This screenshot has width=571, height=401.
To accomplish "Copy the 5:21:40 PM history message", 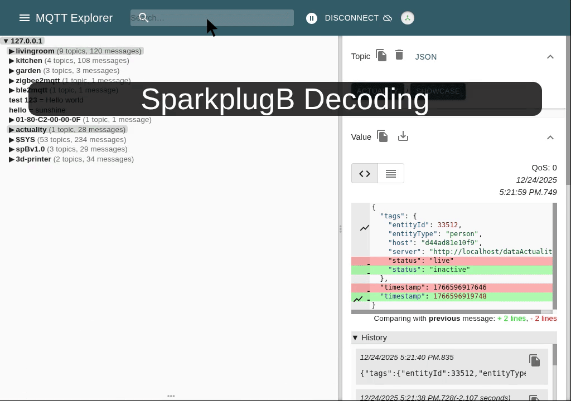I will 534,360.
